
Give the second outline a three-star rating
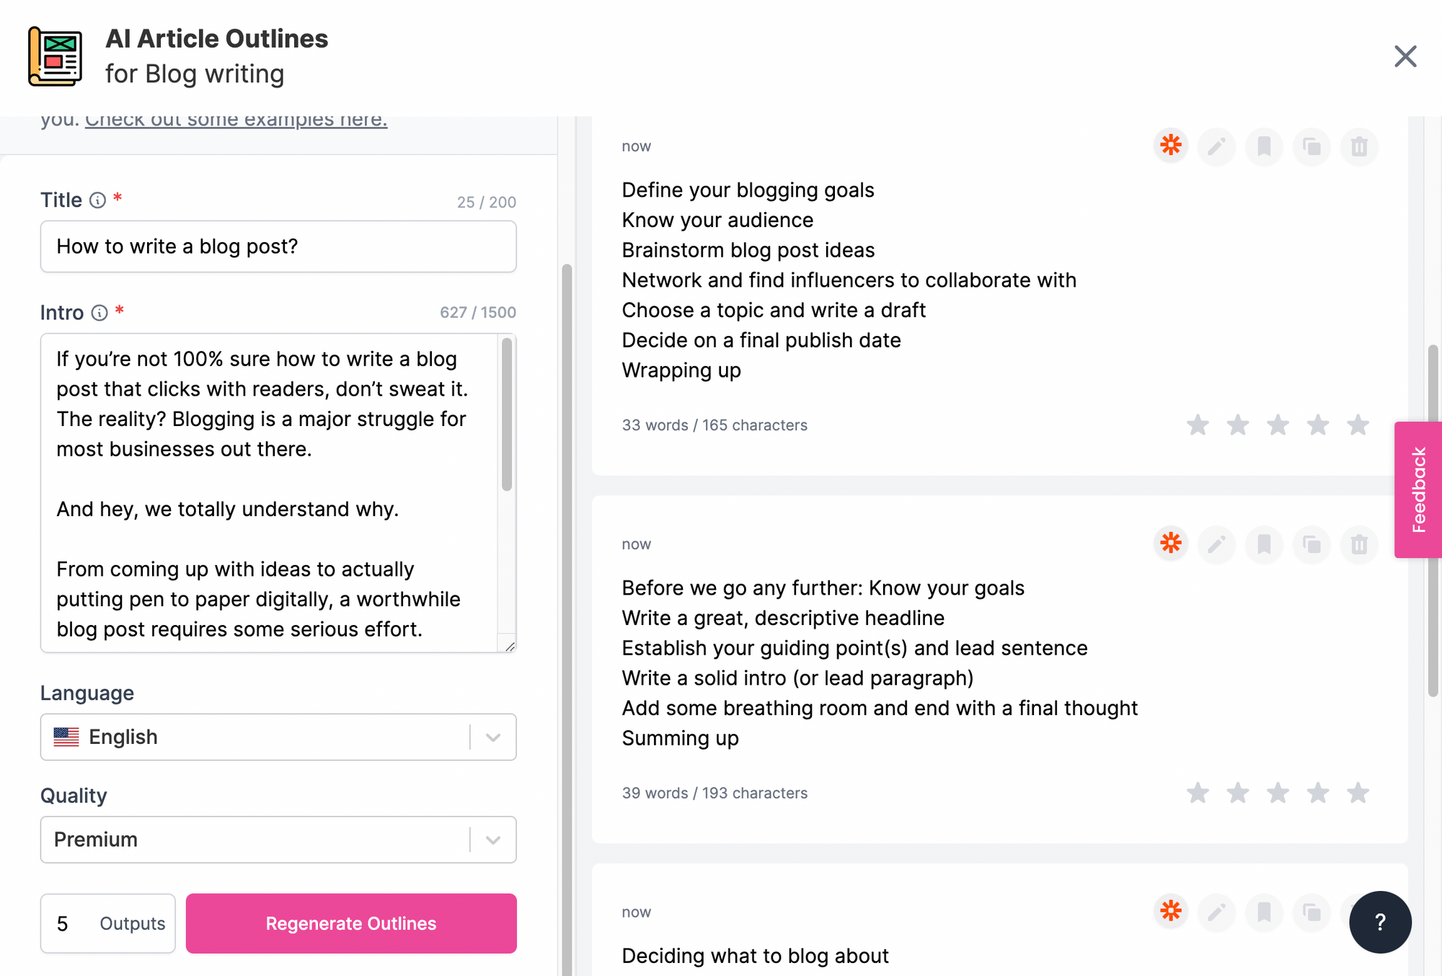(1278, 793)
